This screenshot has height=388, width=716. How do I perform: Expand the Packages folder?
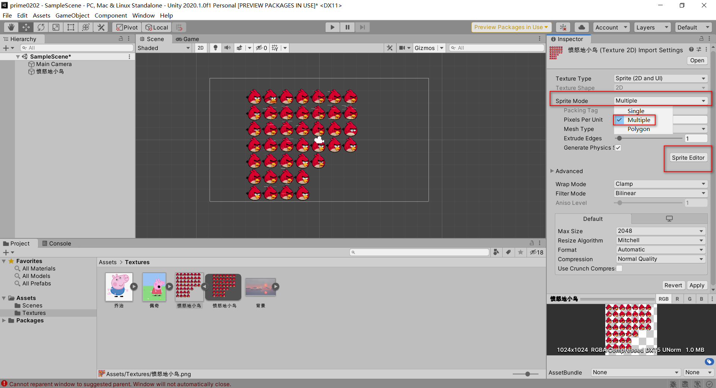[x=4, y=320]
